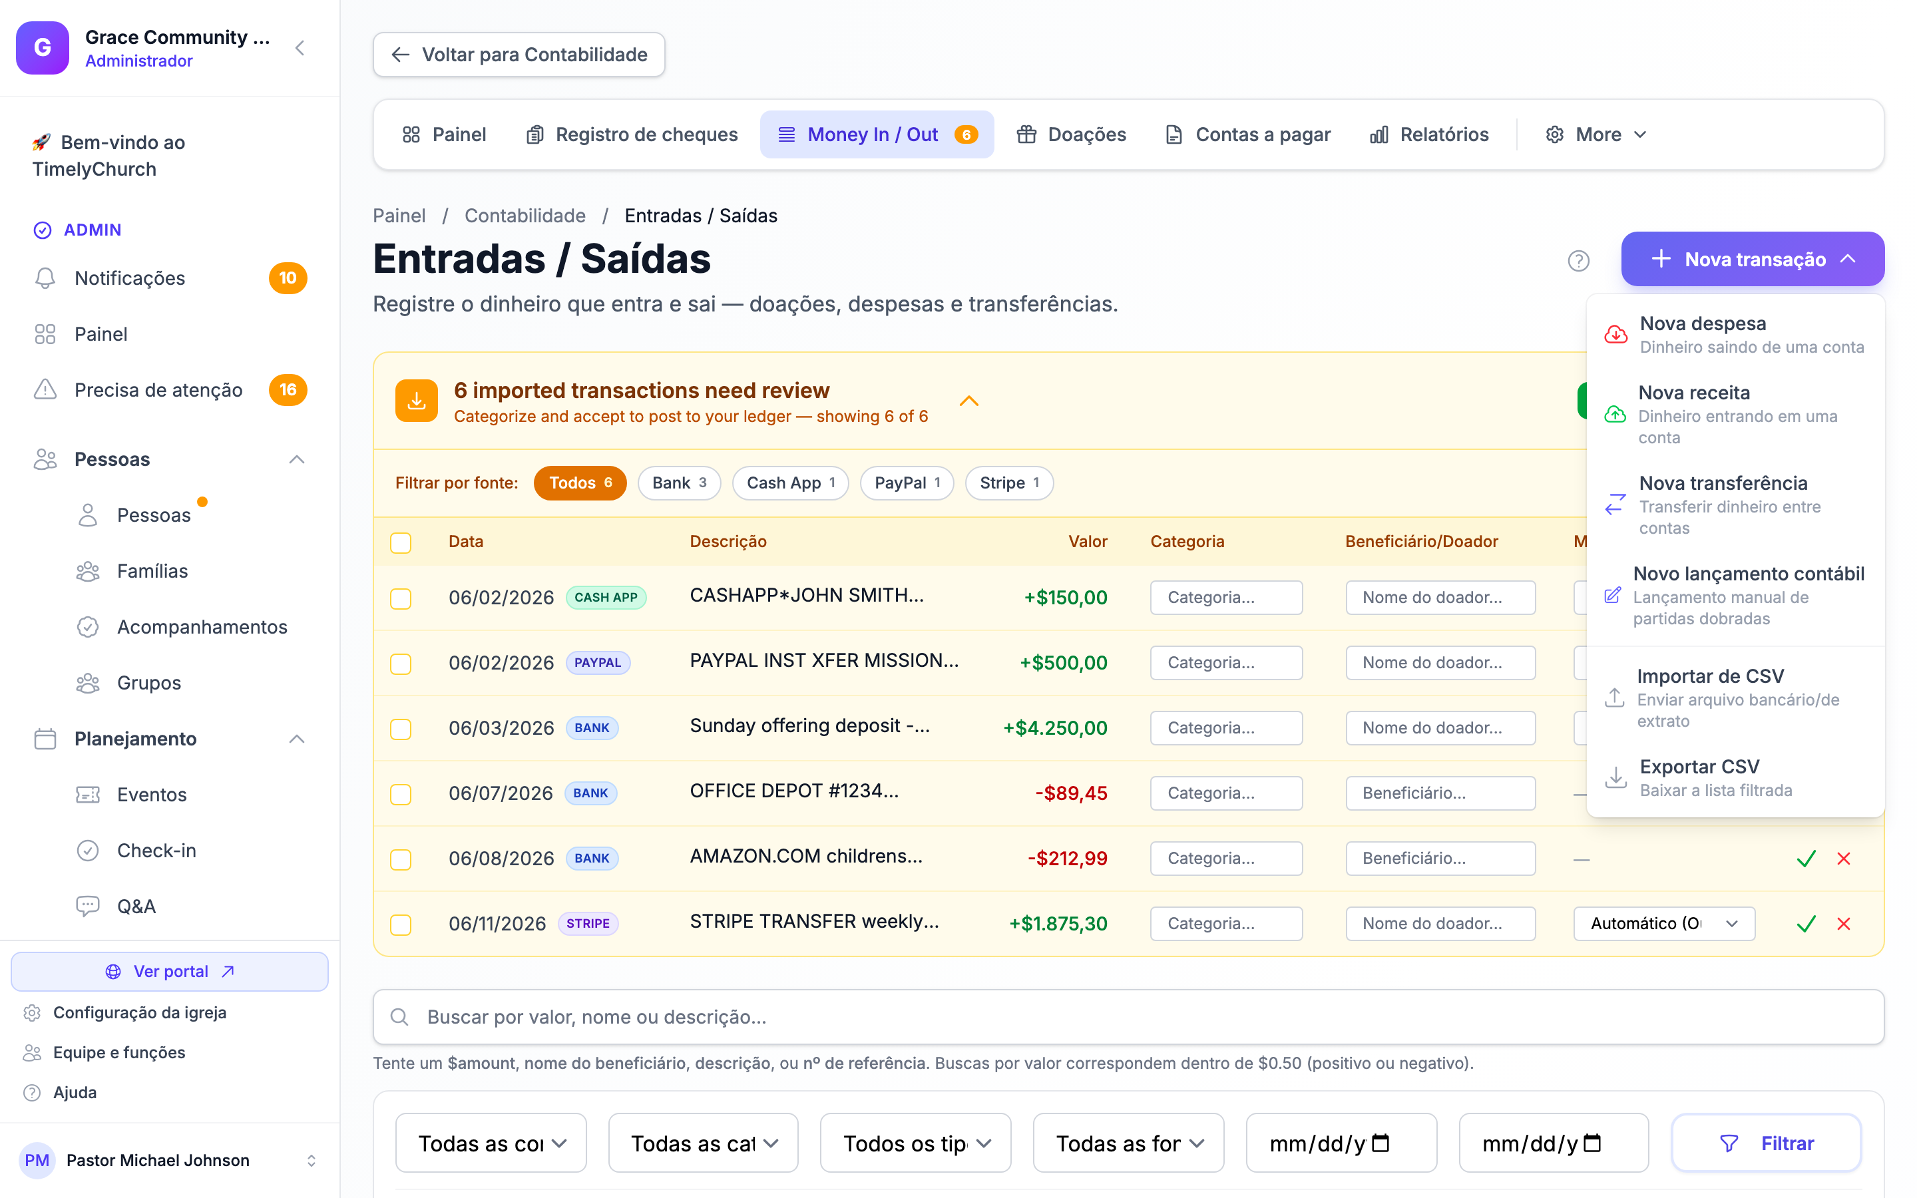
Task: Check the OFFICE DEPOT #1234 row checkbox
Action: (x=401, y=794)
